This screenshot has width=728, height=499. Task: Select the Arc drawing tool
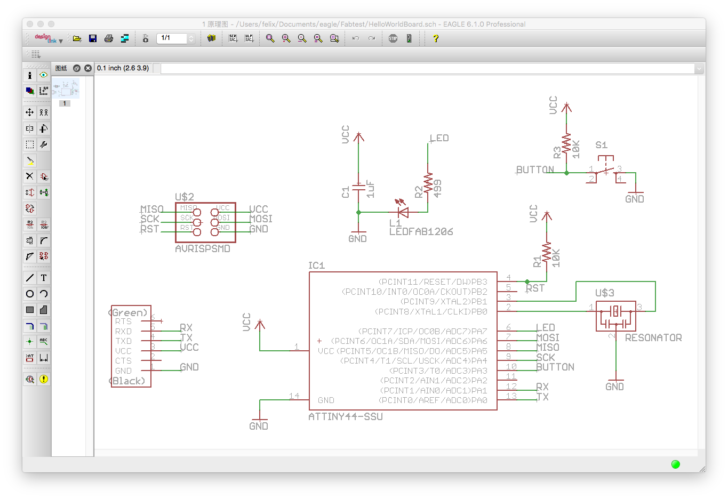[44, 294]
